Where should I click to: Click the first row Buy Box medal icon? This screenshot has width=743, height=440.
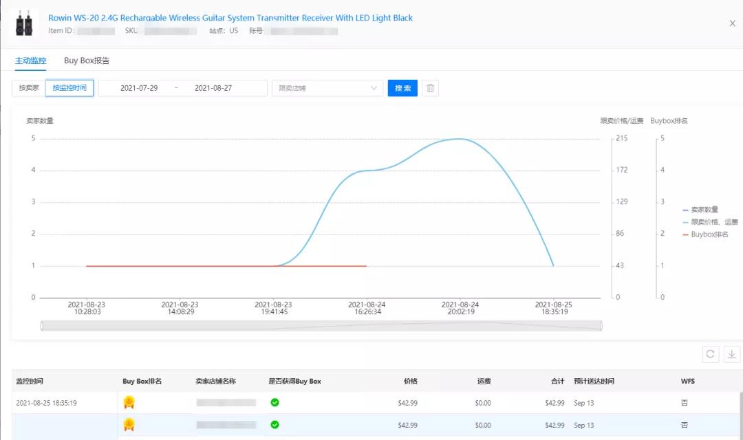[129, 403]
